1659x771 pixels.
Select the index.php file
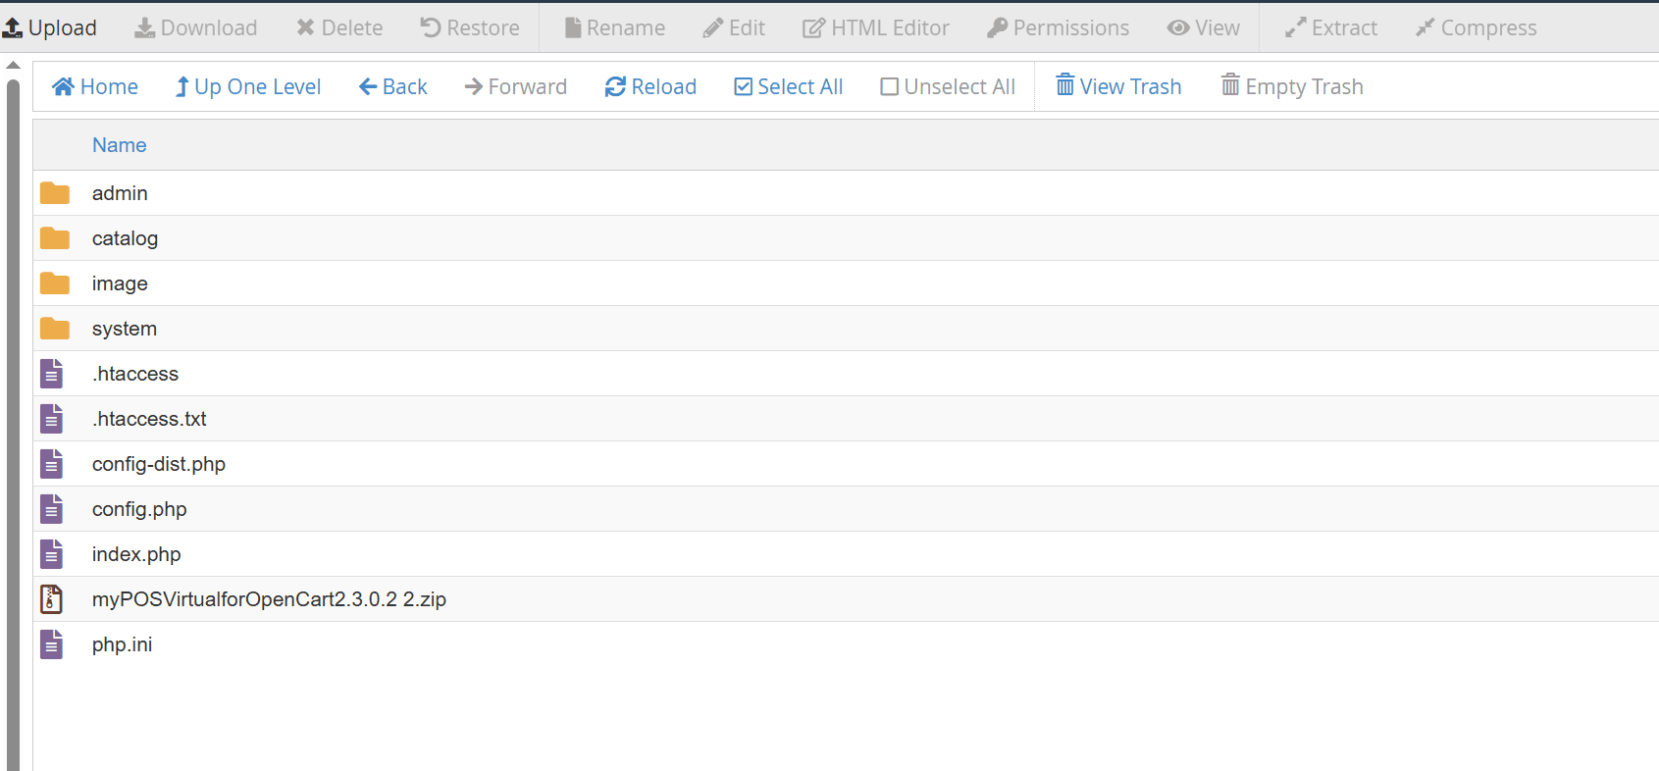[136, 554]
